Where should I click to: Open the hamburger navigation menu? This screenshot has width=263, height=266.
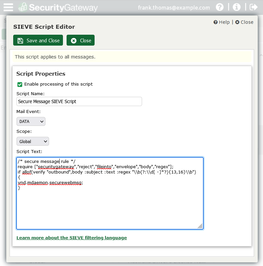[x=8, y=7]
